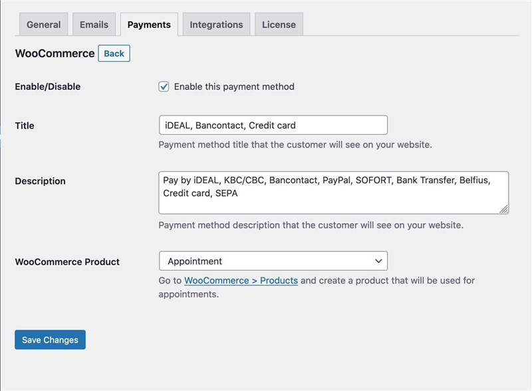Viewport: 532px width, 391px height.
Task: Click the 'WooCommerce Product' row label
Action: pyautogui.click(x=67, y=262)
